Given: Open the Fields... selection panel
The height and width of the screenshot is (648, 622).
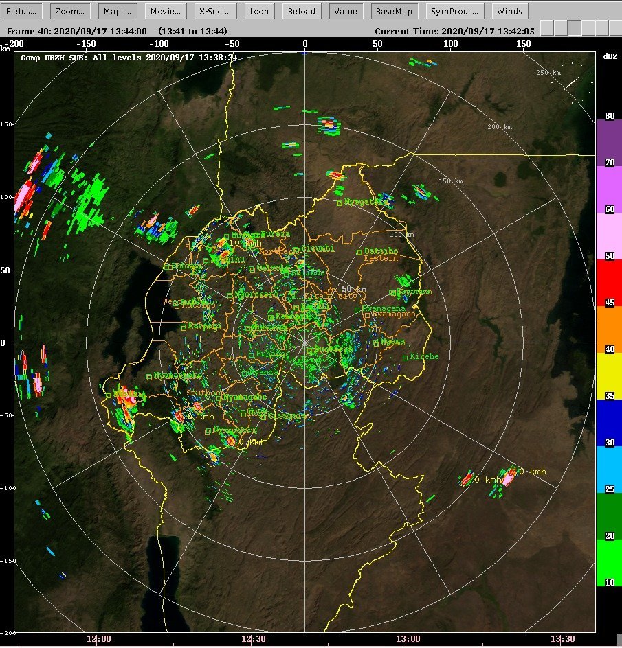Looking at the screenshot, I should [x=21, y=11].
